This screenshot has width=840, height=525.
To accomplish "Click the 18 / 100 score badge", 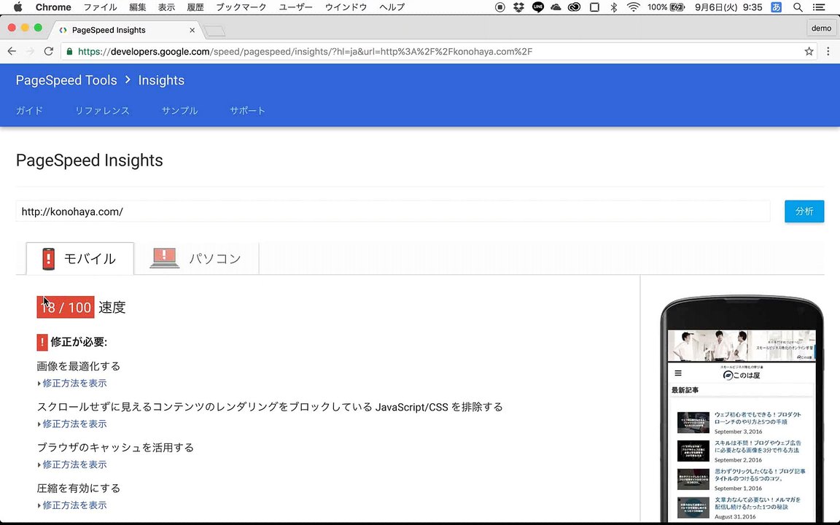I will (x=66, y=307).
